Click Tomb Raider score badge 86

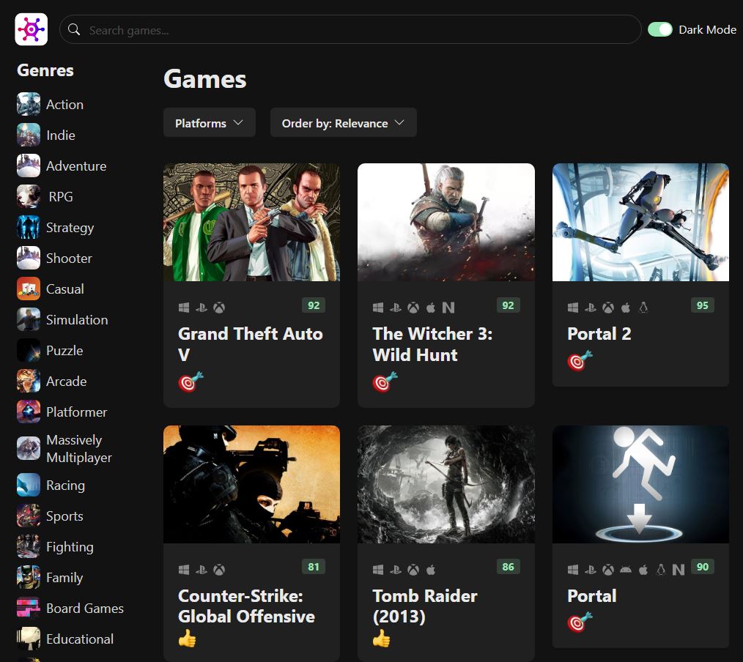508,567
